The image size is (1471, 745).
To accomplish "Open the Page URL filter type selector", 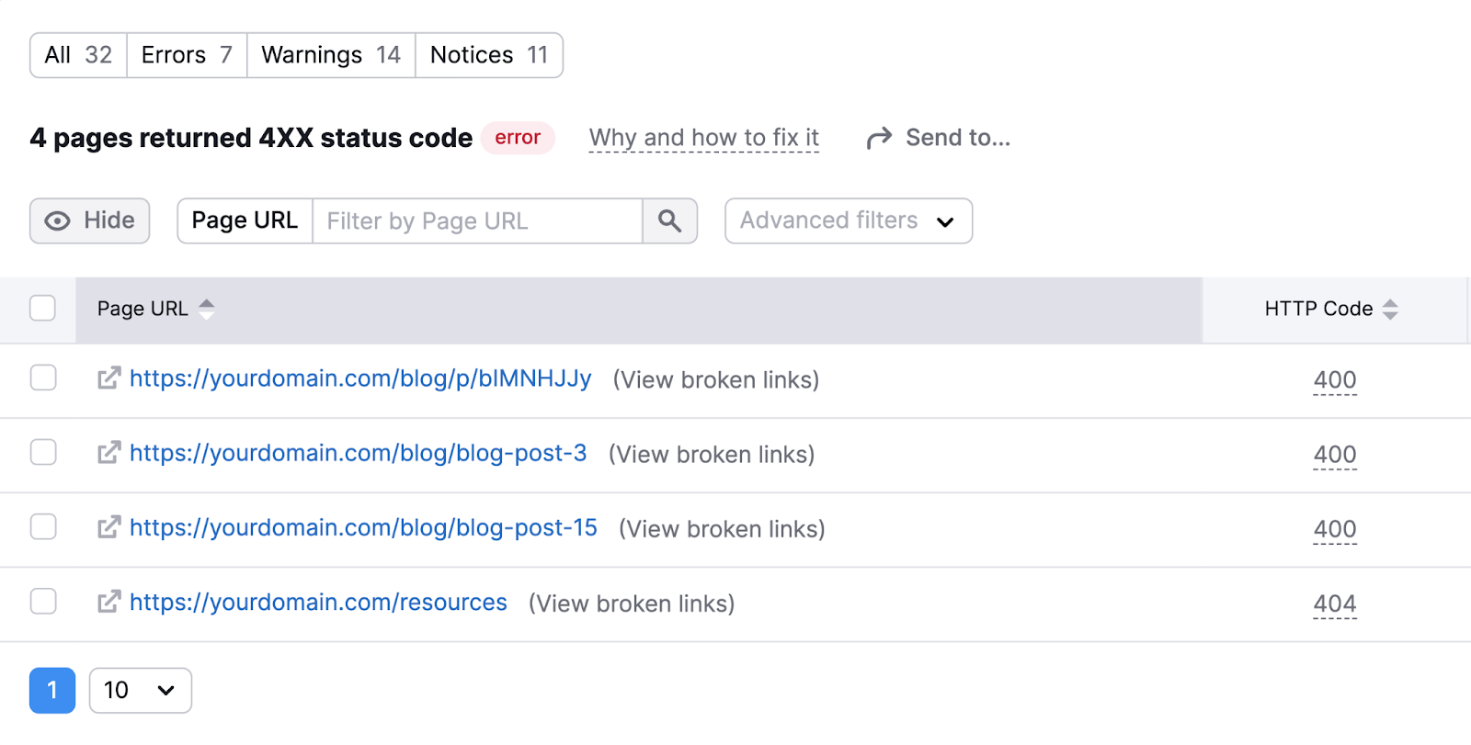I will 245,221.
